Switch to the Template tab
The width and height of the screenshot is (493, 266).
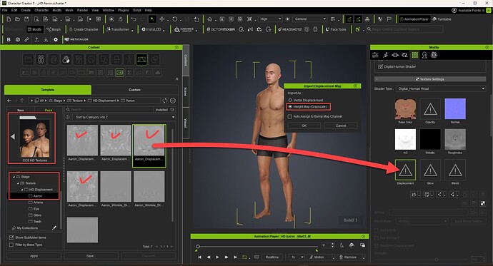[x=47, y=90]
